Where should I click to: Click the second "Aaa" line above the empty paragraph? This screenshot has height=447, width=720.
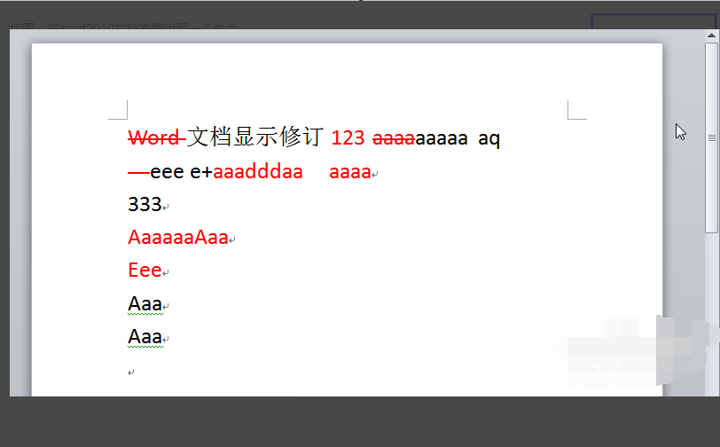click(x=145, y=337)
